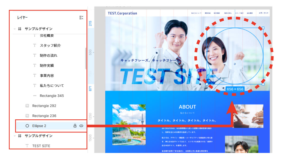Hide the Ellipse 2 layer with eye icon

point(81,126)
